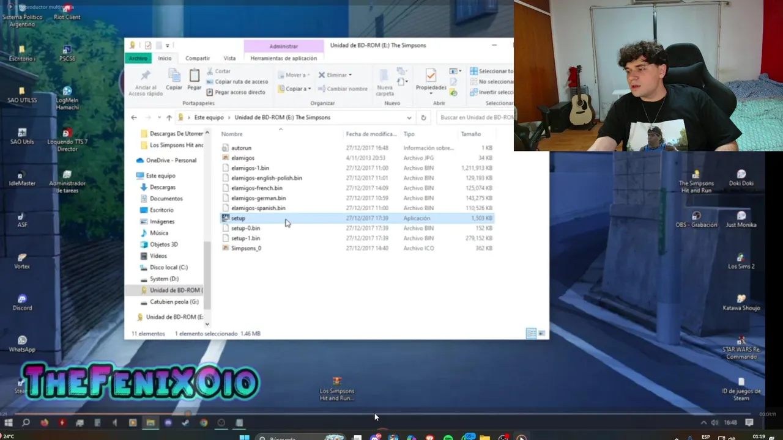Select Copiar ruta de acceso
Image resolution: width=783 pixels, height=440 pixels.
pyautogui.click(x=237, y=81)
